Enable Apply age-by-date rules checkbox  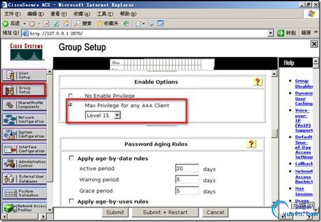[71, 158]
